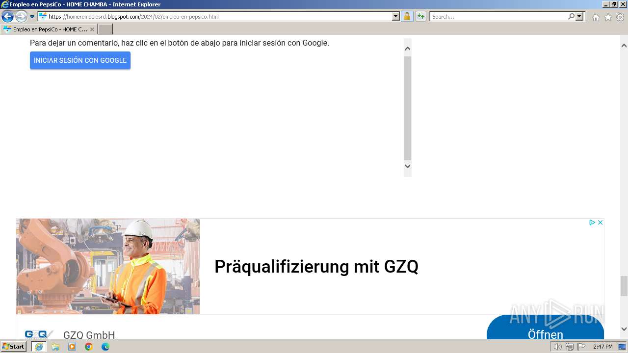Click the worker ad image

pos(108,266)
